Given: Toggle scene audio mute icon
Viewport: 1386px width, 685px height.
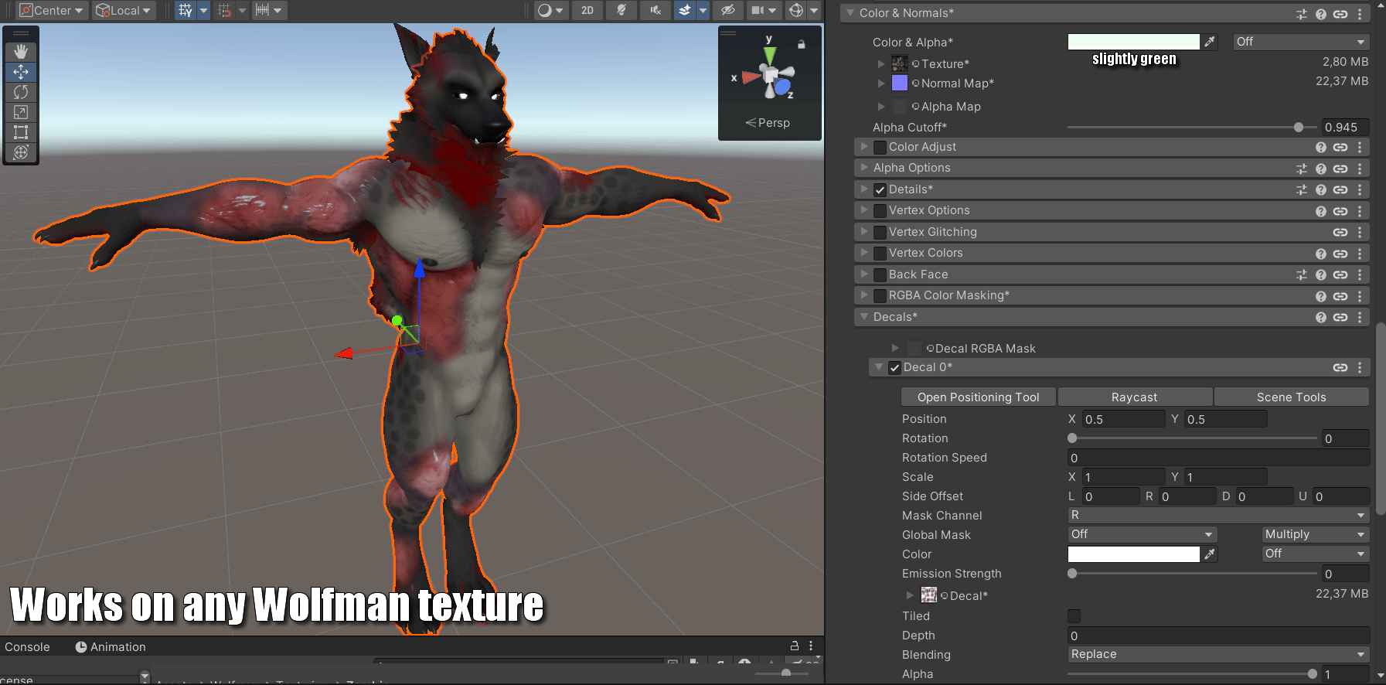Looking at the screenshot, I should [656, 10].
